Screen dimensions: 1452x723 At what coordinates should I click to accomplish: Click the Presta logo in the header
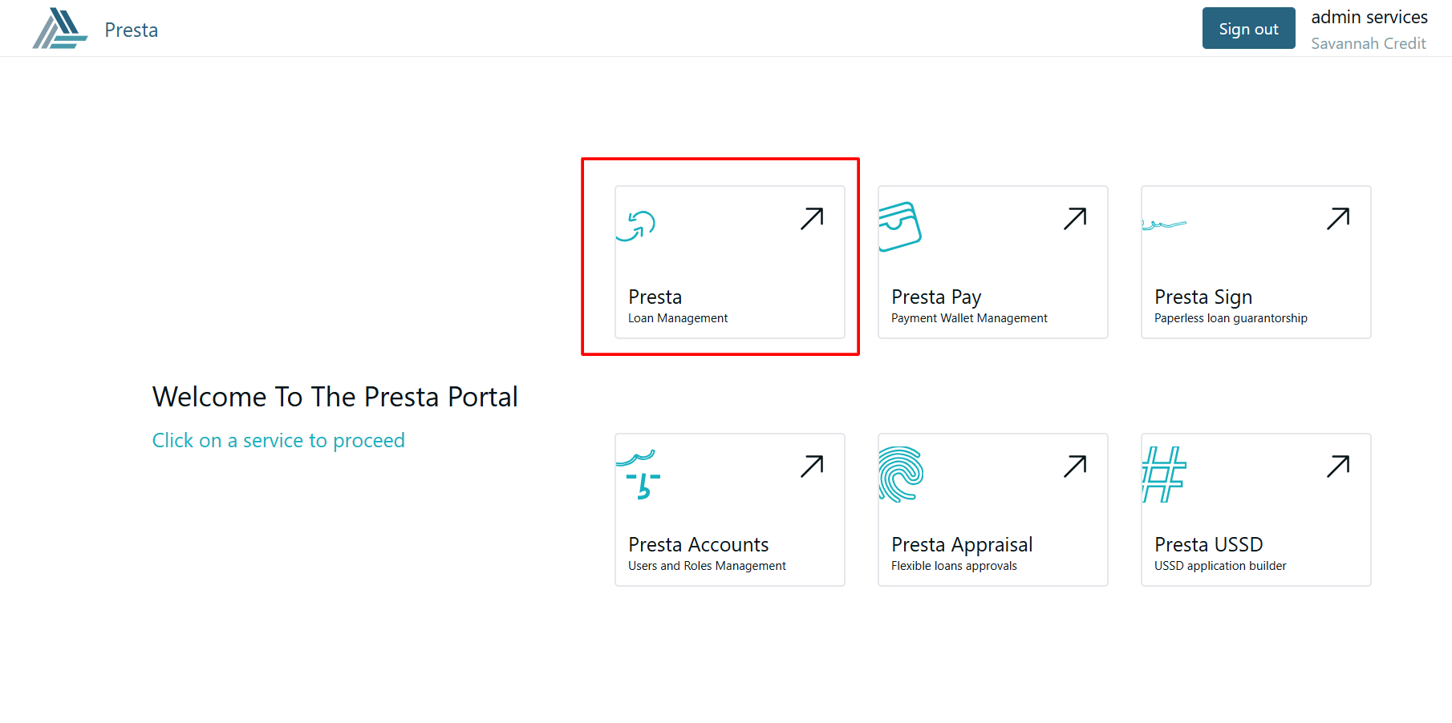coord(60,29)
